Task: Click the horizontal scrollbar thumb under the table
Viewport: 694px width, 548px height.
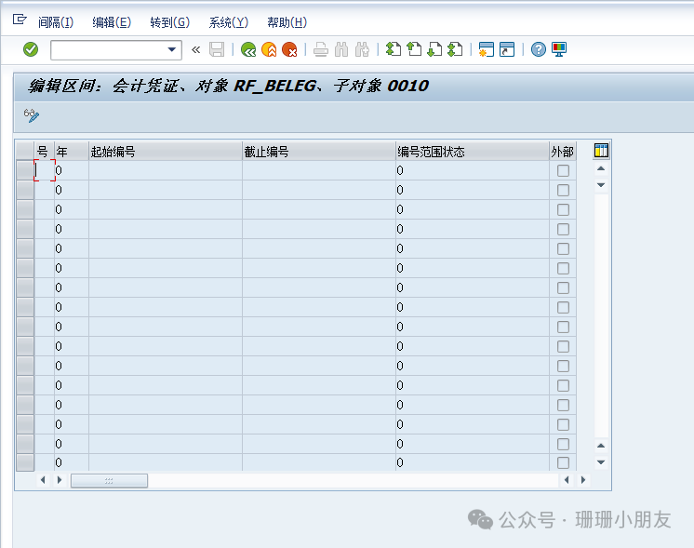Action: point(109,480)
